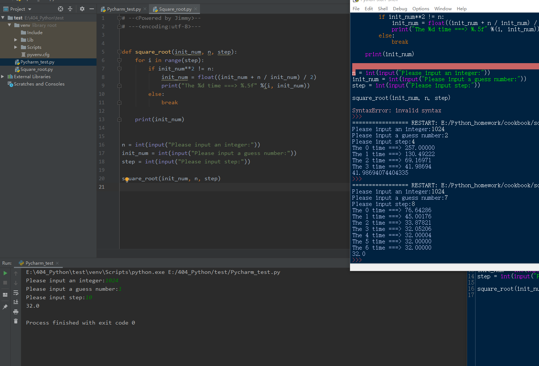
Task: Expand the Lib folder
Action: [16, 40]
